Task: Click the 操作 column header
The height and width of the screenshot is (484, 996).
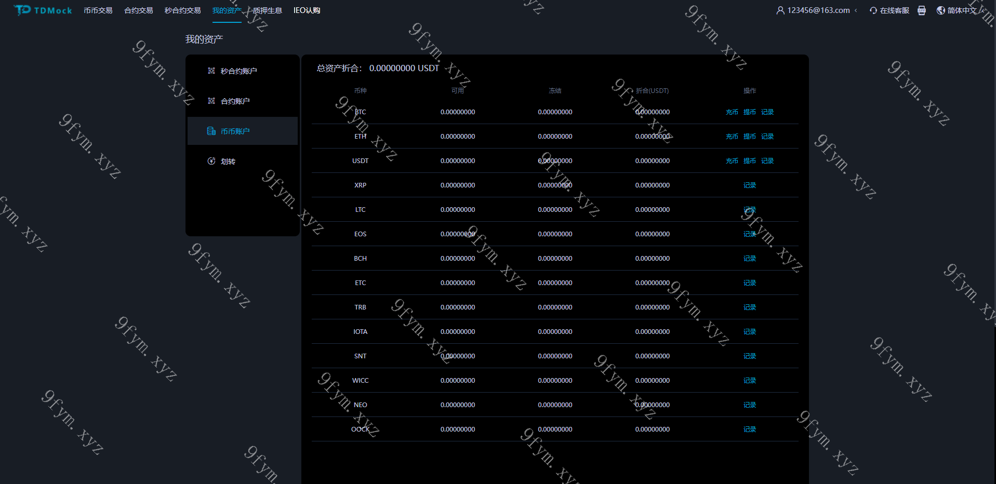Action: click(x=750, y=91)
